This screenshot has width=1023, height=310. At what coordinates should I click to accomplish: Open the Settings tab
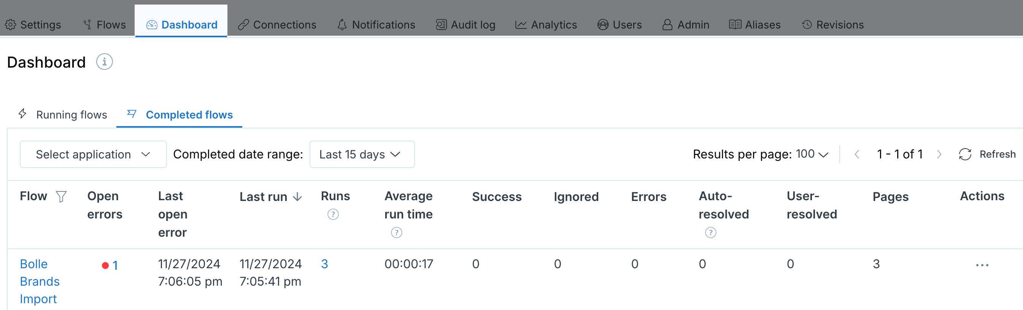click(33, 25)
